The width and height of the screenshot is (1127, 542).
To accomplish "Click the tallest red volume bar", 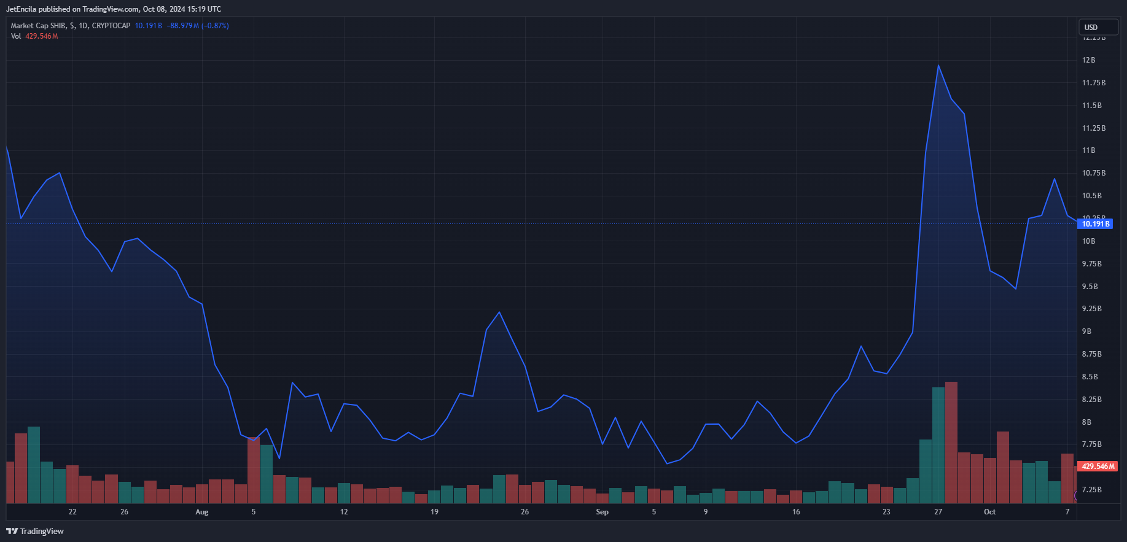I will point(951,442).
